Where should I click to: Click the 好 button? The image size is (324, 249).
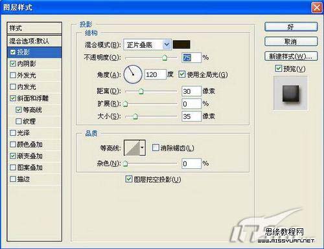[291, 27]
